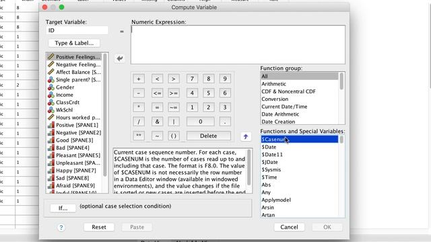Click the less-than operator key

[157, 79]
